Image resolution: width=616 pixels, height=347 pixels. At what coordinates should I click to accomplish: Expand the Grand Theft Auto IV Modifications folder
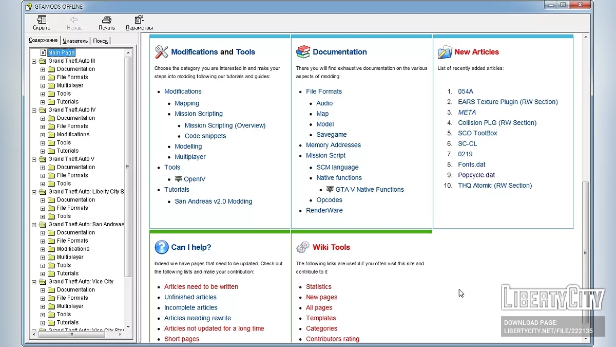tap(43, 135)
